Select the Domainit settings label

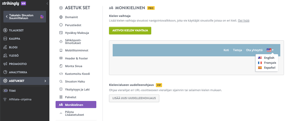click(x=71, y=17)
